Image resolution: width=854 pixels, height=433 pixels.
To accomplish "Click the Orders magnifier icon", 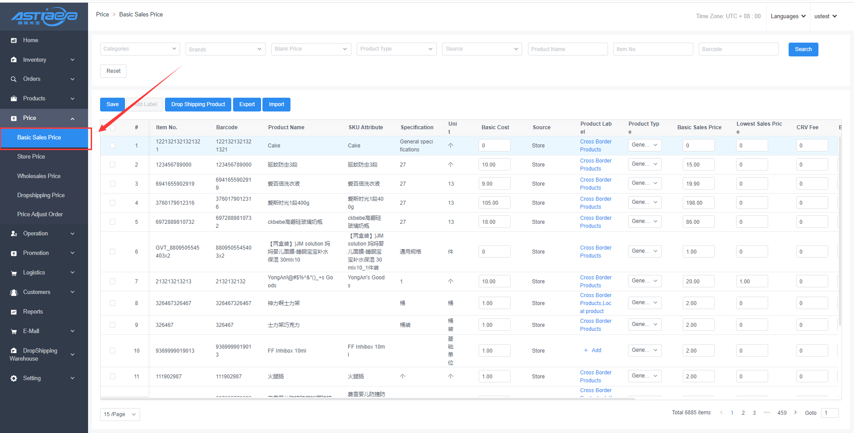I will (14, 79).
